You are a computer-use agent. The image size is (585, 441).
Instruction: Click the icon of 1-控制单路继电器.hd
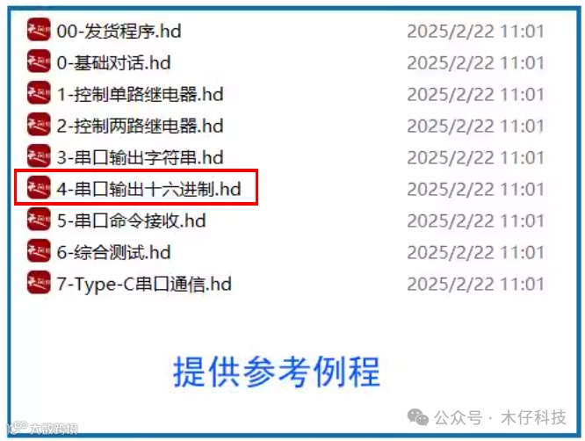pyautogui.click(x=39, y=92)
